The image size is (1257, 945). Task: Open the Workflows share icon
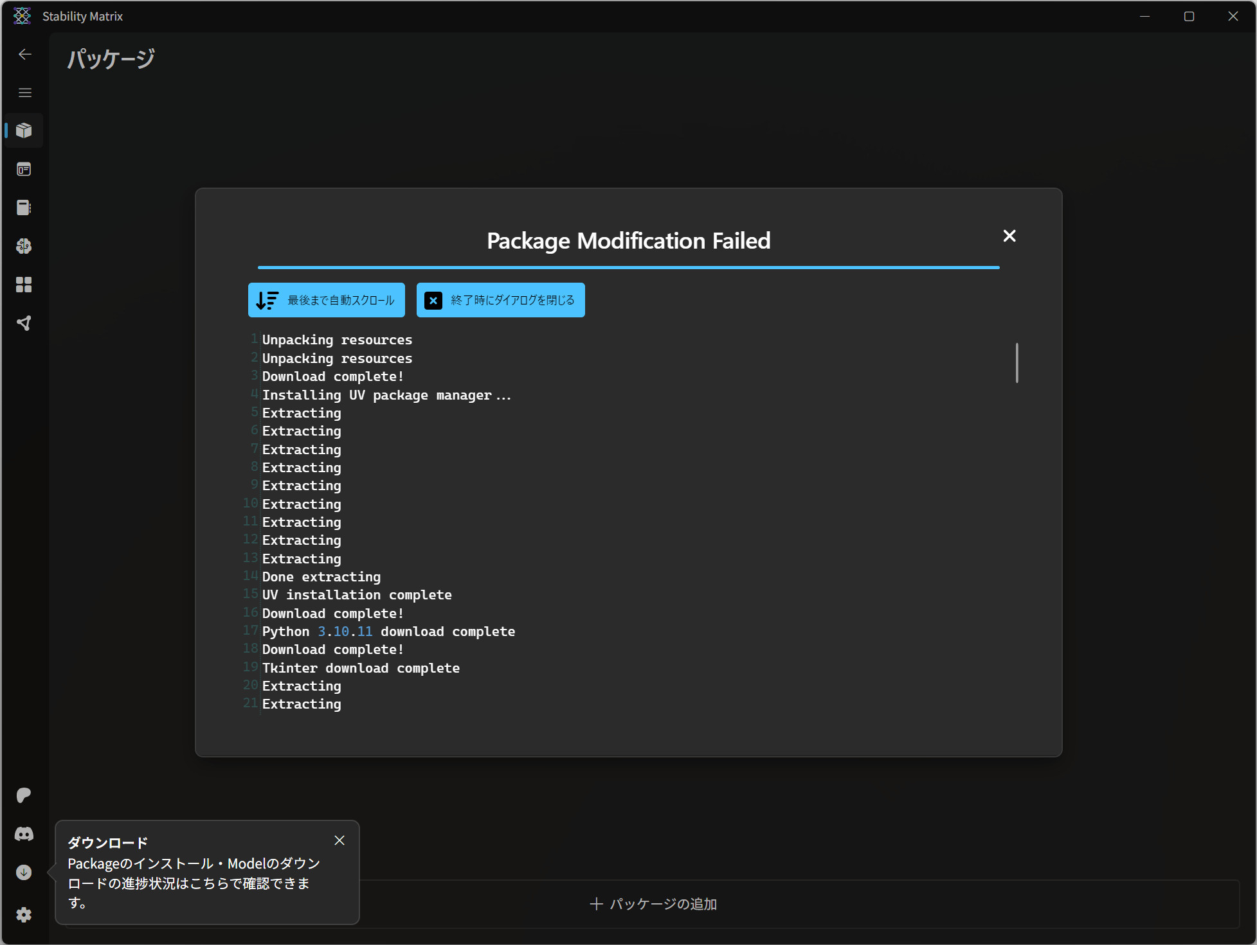(24, 323)
